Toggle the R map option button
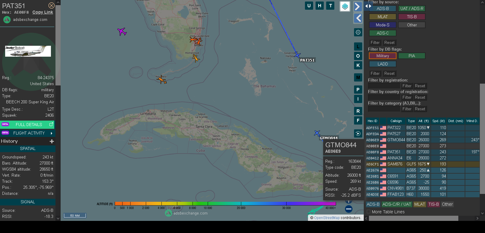 coord(358,111)
